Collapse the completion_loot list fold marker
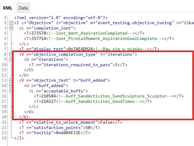 pyautogui.click(x=11, y=28)
